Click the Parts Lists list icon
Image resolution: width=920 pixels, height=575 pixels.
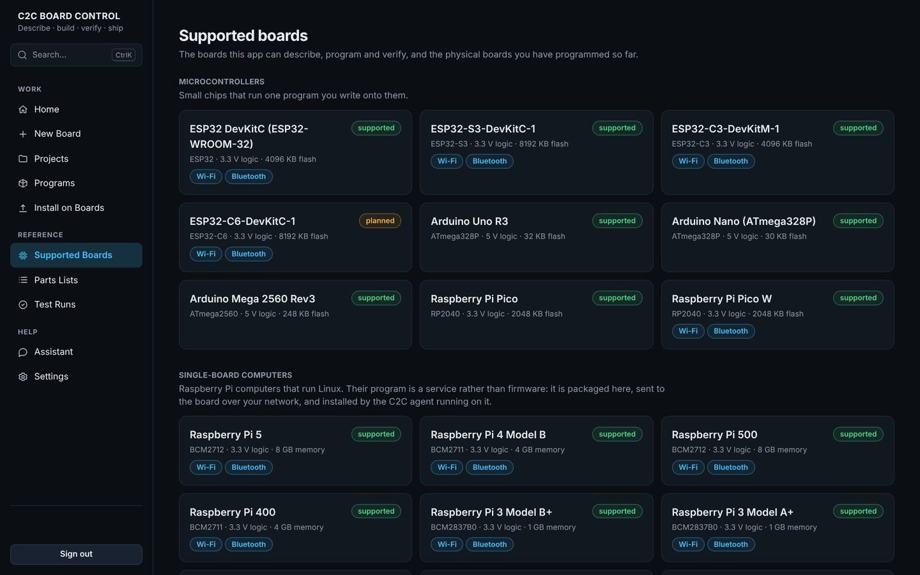(23, 280)
